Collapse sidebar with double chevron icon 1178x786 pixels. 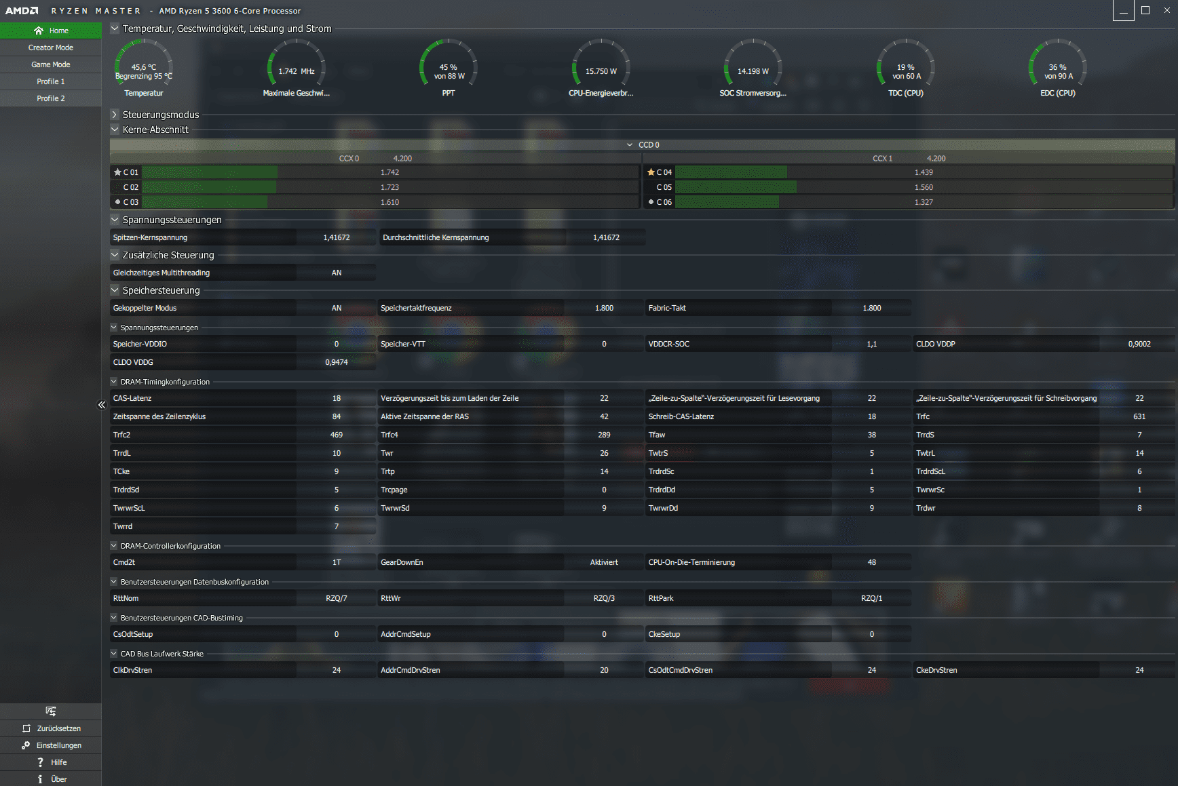click(102, 405)
